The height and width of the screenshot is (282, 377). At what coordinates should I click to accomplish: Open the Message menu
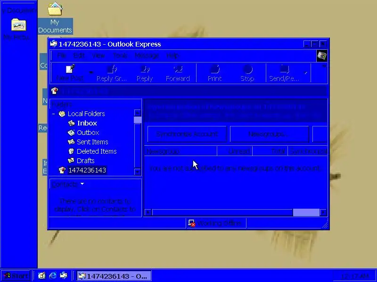tap(147, 55)
